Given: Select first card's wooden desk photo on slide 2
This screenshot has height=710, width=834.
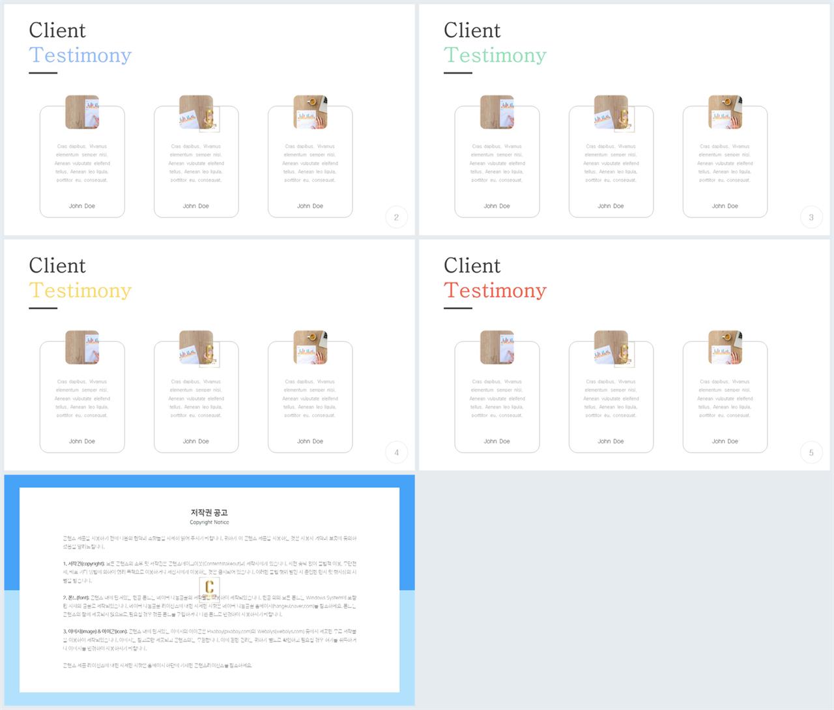Looking at the screenshot, I should coord(82,112).
